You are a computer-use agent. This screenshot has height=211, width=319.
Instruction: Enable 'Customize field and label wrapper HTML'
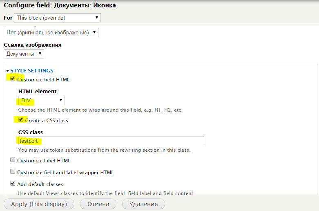click(13, 171)
